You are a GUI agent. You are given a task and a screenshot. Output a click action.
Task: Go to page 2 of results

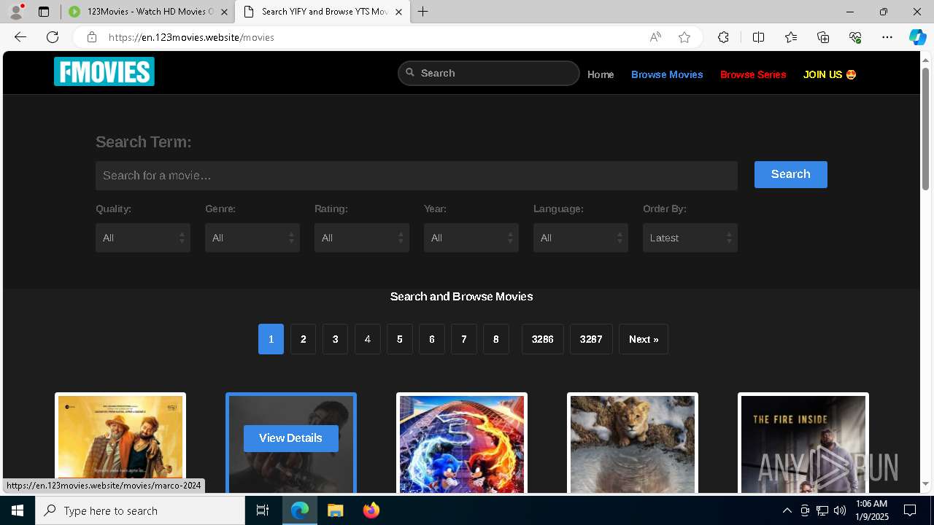[303, 339]
